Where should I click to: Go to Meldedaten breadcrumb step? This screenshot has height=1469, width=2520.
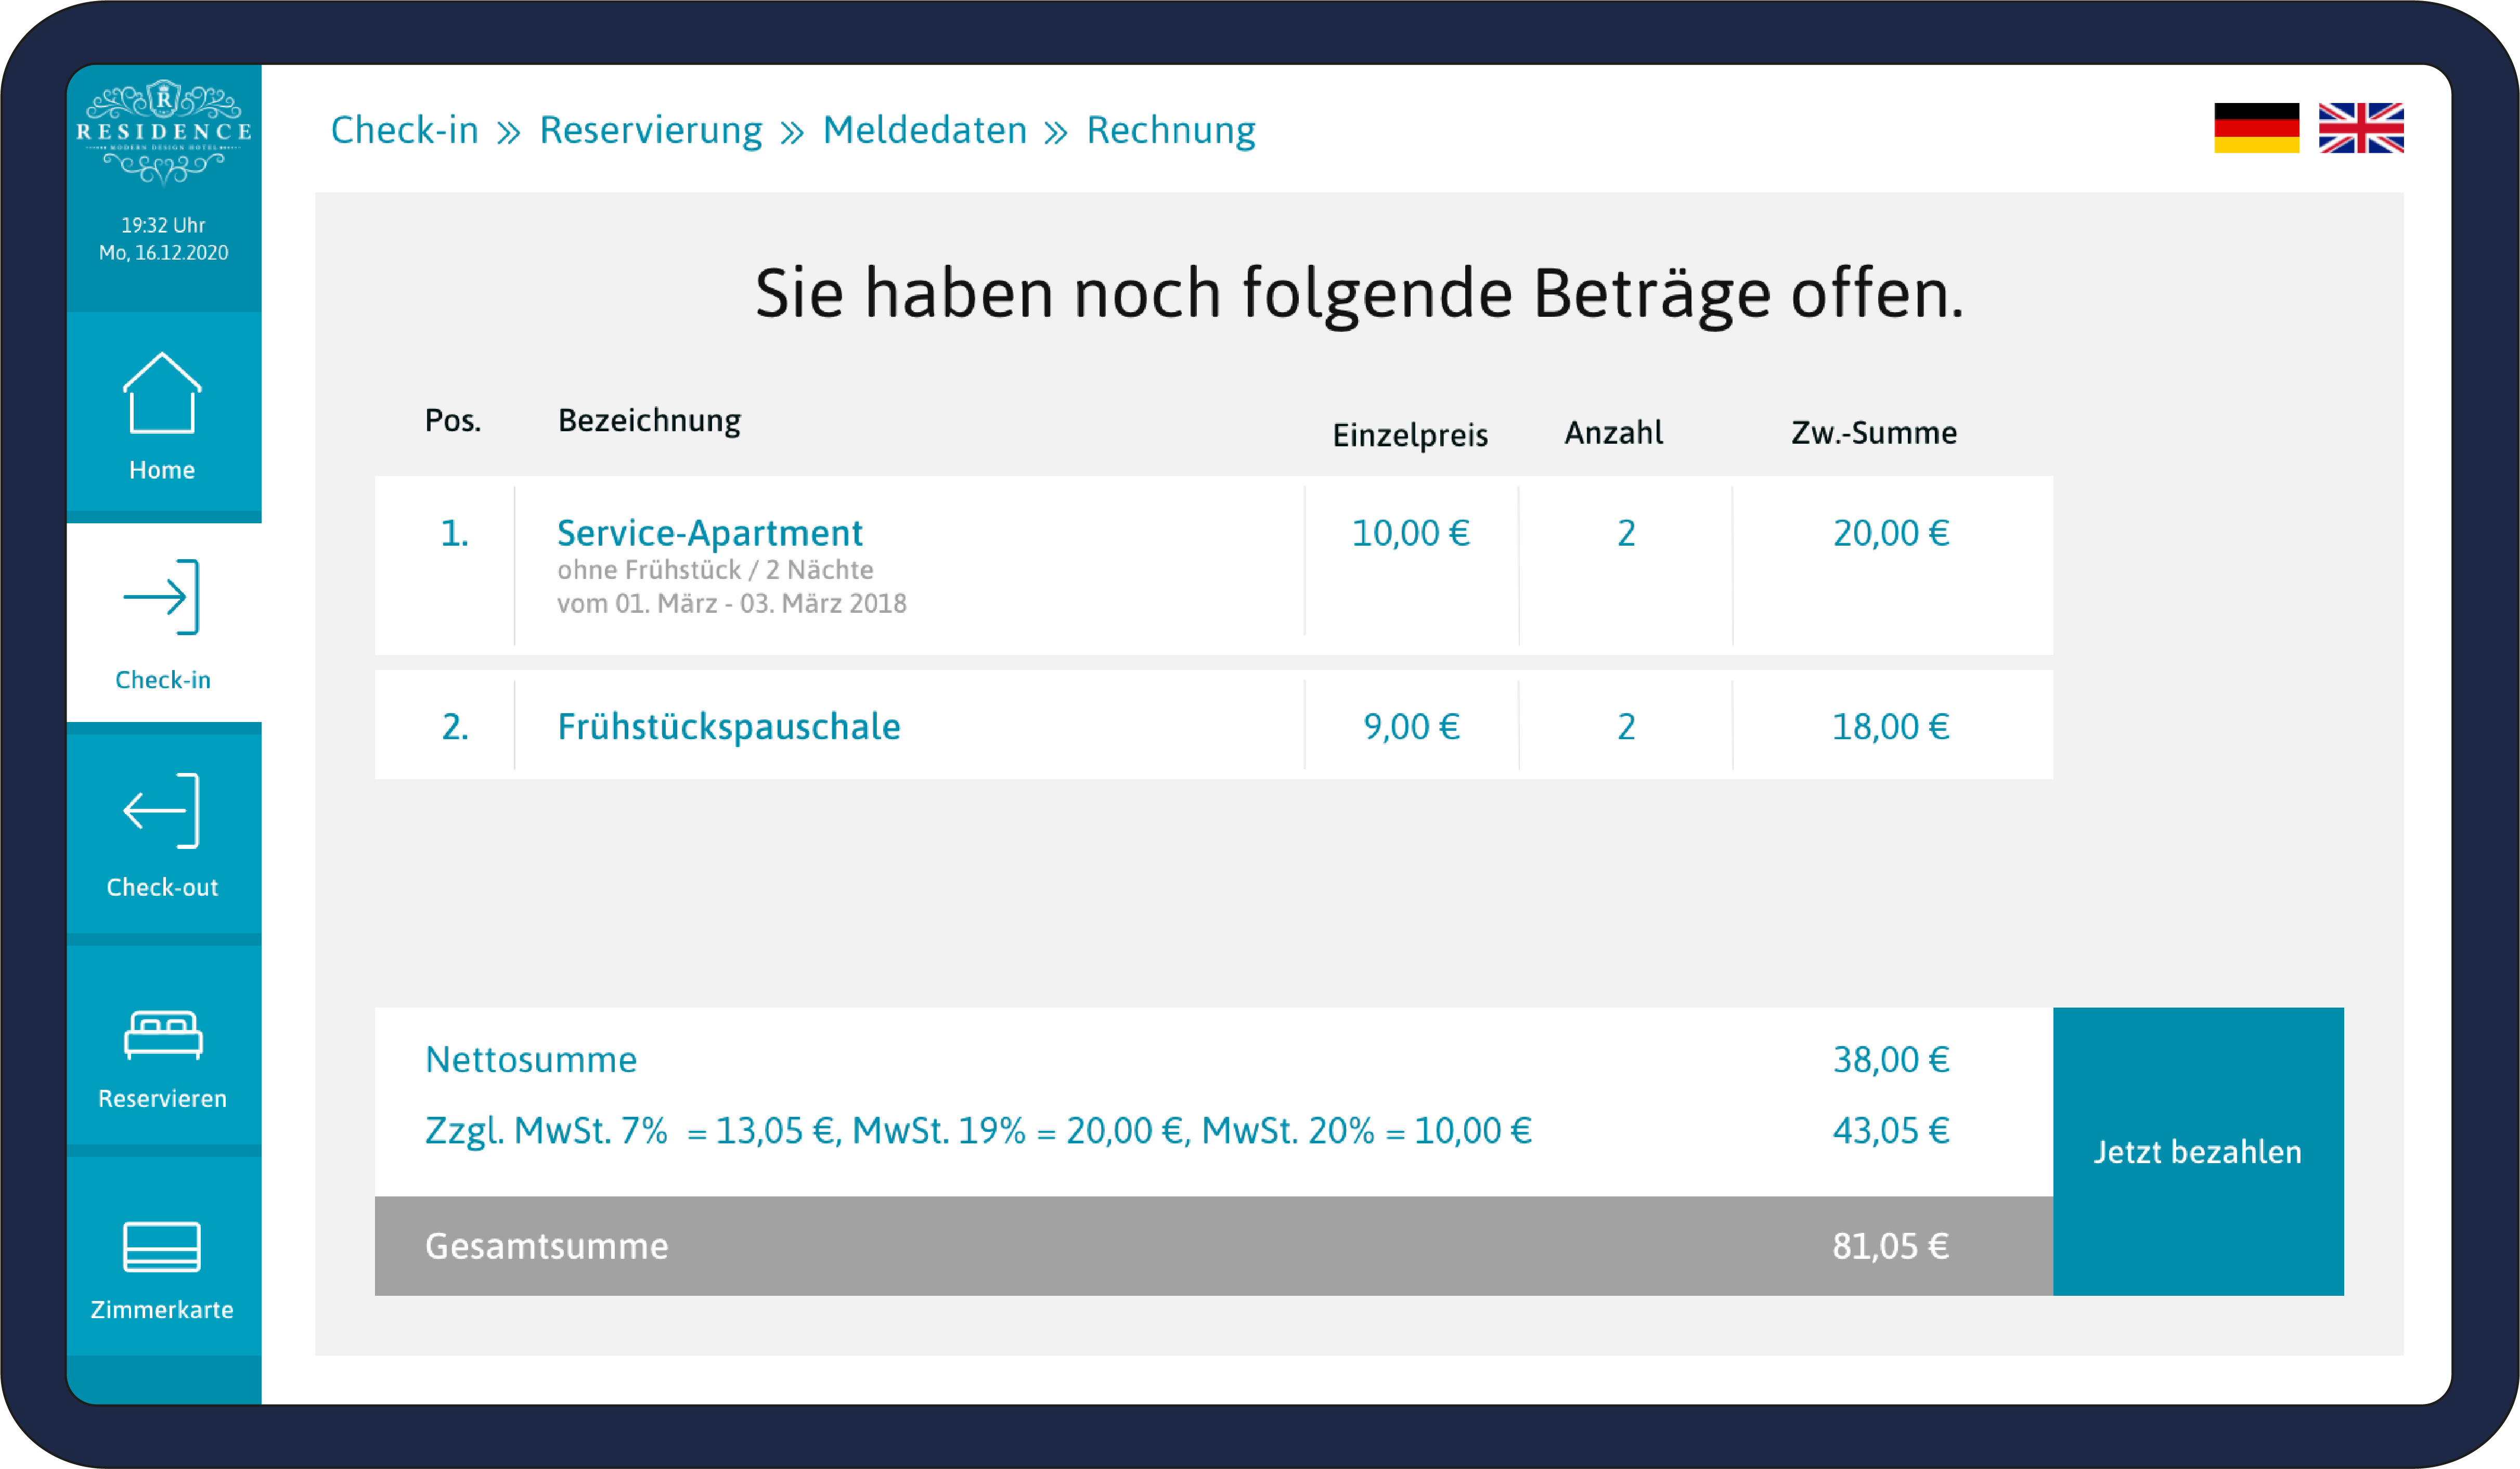click(x=925, y=130)
